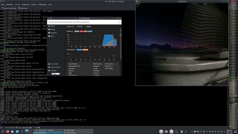This screenshot has width=238, height=134.
Task: Toggle the orange Framerate legend series
Action: point(85,50)
